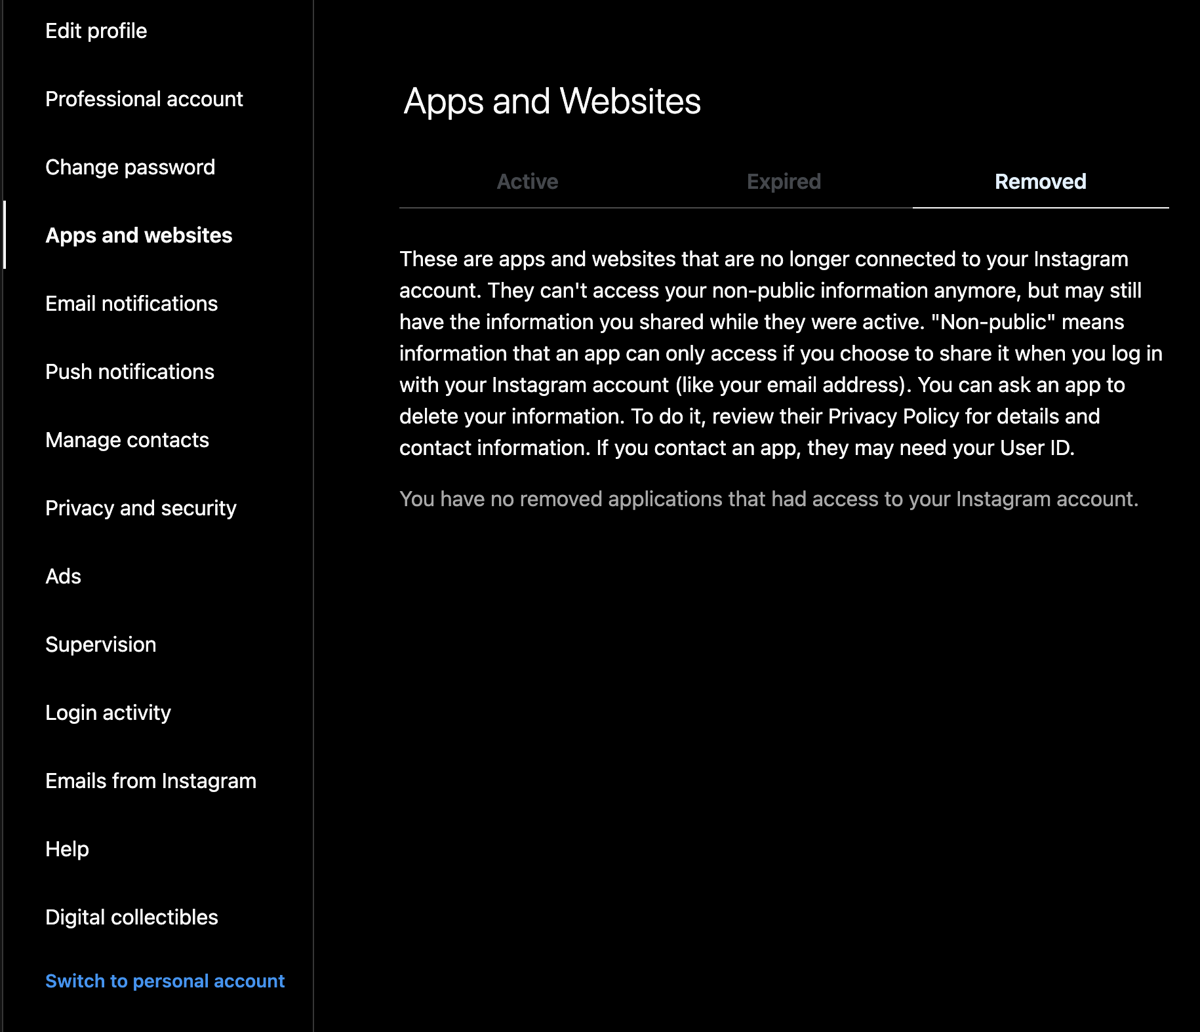View Login activity page
The height and width of the screenshot is (1032, 1200).
108,713
